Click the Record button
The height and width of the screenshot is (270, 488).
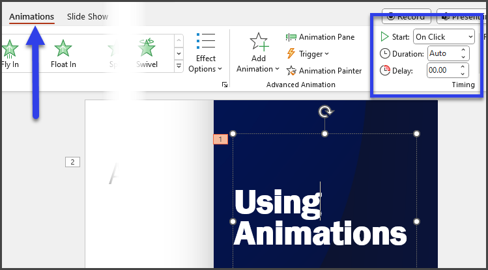[x=407, y=16]
